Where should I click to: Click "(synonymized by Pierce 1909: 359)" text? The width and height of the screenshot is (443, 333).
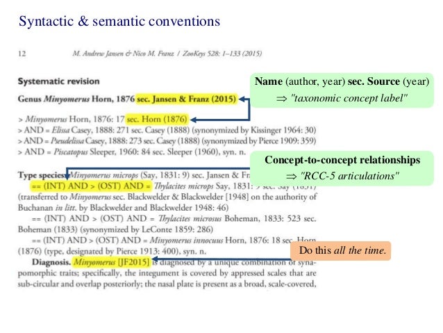259,141
